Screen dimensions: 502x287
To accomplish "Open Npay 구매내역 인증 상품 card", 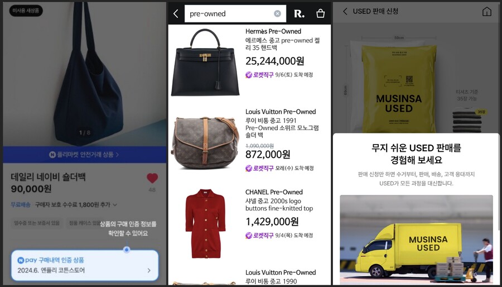I will 85,265.
